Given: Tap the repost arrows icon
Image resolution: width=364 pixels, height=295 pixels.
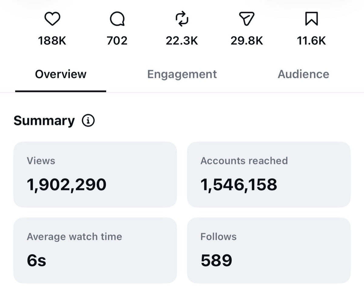Looking at the screenshot, I should [x=182, y=19].
